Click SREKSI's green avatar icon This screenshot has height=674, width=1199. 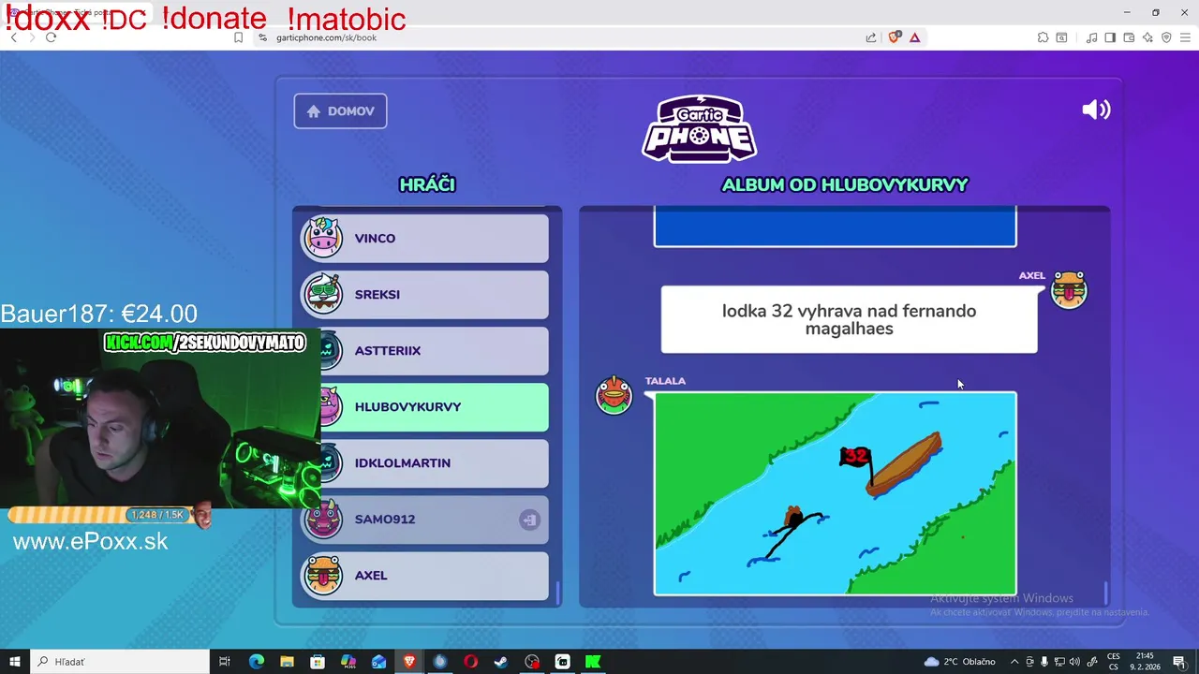323,294
